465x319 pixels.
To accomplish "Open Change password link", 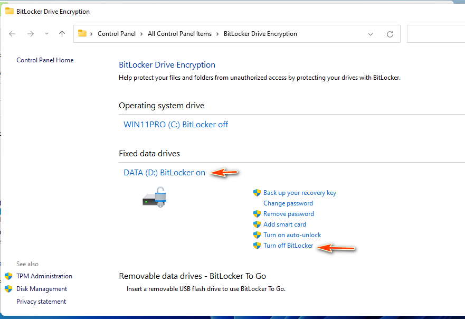I will (x=288, y=203).
